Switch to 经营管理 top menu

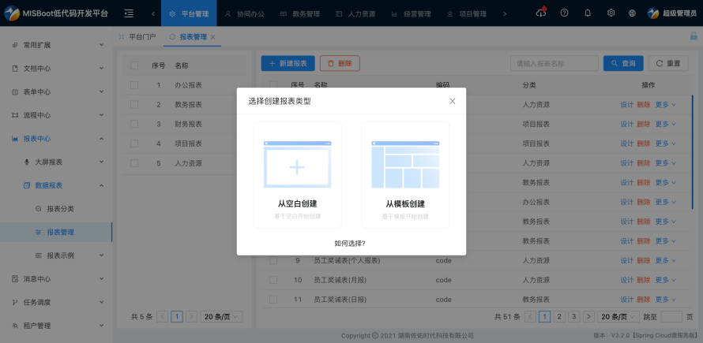(411, 13)
